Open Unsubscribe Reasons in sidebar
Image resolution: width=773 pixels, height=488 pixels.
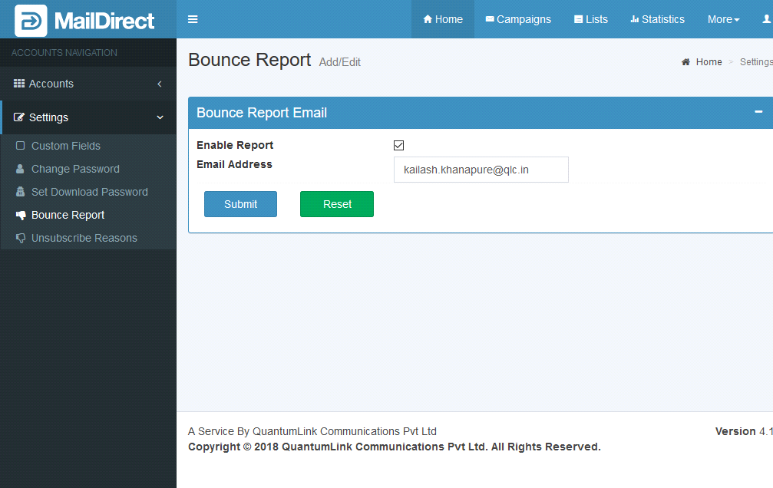coord(84,238)
